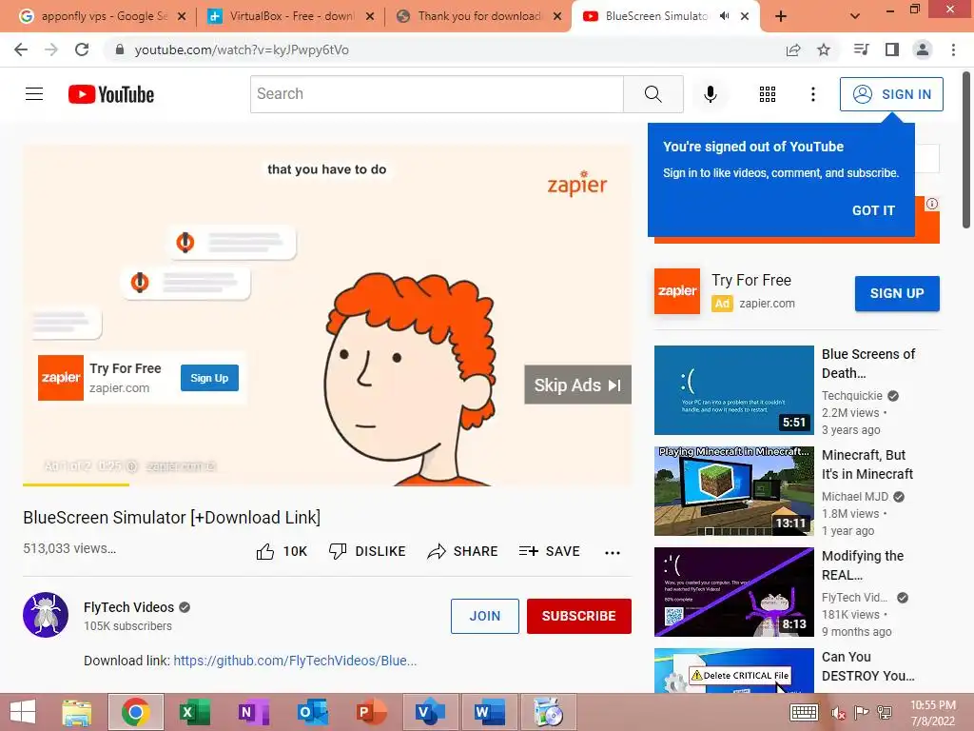Expand the Chrome tab search chevron
Screen dimensions: 974x731
[x=855, y=16]
